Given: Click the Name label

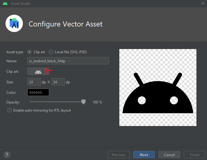Looking at the screenshot, I should point(12,61).
